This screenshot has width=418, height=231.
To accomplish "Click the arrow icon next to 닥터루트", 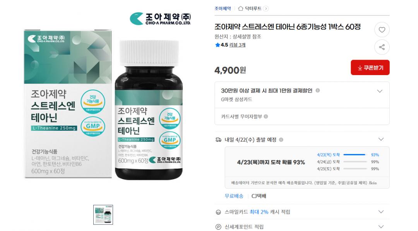I will coord(266,9).
